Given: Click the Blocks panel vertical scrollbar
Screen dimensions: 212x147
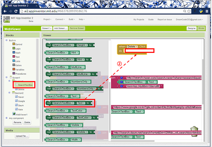Looking at the screenshot, I should point(37,79).
